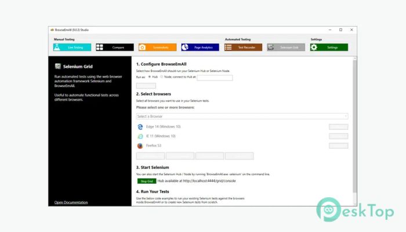Select the Node radio button
Screen dimensions: 406x232
coord(162,77)
